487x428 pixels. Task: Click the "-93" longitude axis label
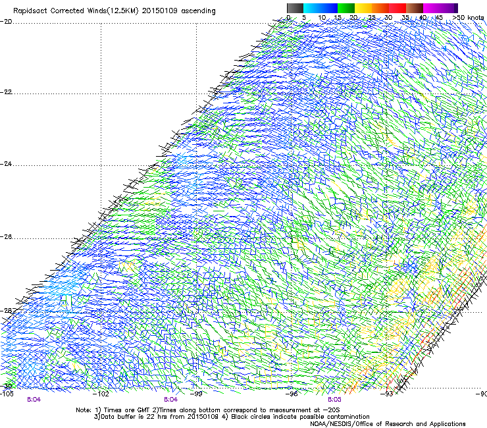387,394
